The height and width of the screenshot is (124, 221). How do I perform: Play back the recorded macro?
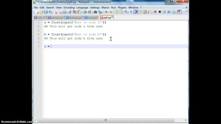click(164, 12)
